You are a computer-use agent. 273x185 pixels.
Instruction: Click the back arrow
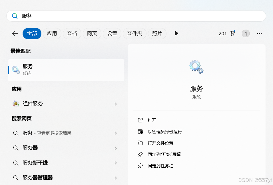pyautogui.click(x=15, y=33)
